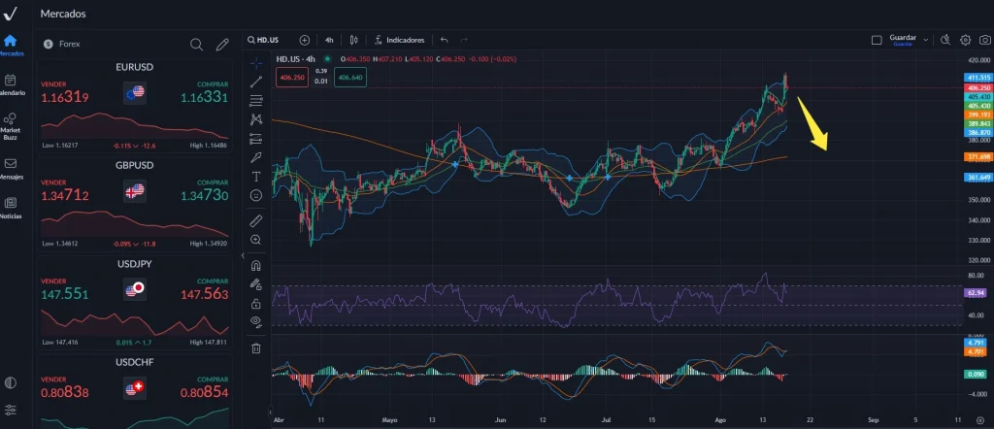The width and height of the screenshot is (994, 429).
Task: Toggle lock all drawings
Action: (x=256, y=303)
